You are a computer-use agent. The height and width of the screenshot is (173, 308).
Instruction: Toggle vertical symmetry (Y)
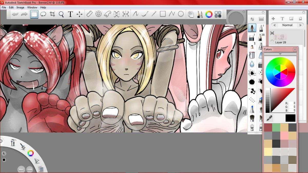coord(126,14)
